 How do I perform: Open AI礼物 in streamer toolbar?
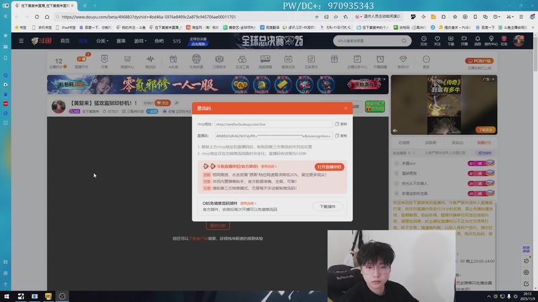(174, 61)
